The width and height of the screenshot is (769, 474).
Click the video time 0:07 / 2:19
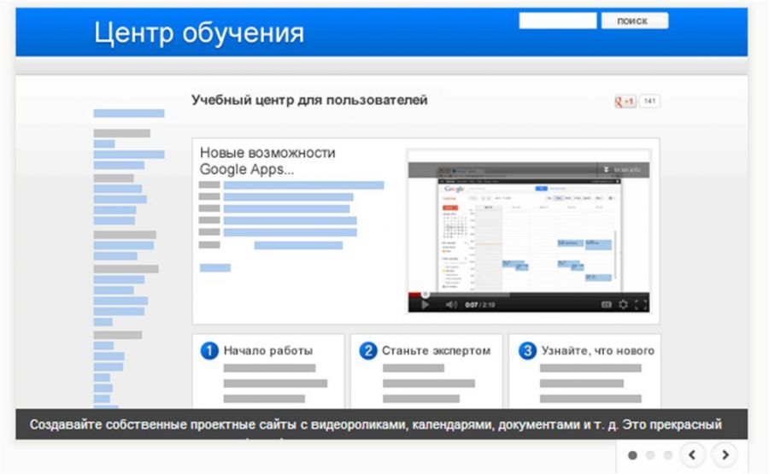point(479,305)
